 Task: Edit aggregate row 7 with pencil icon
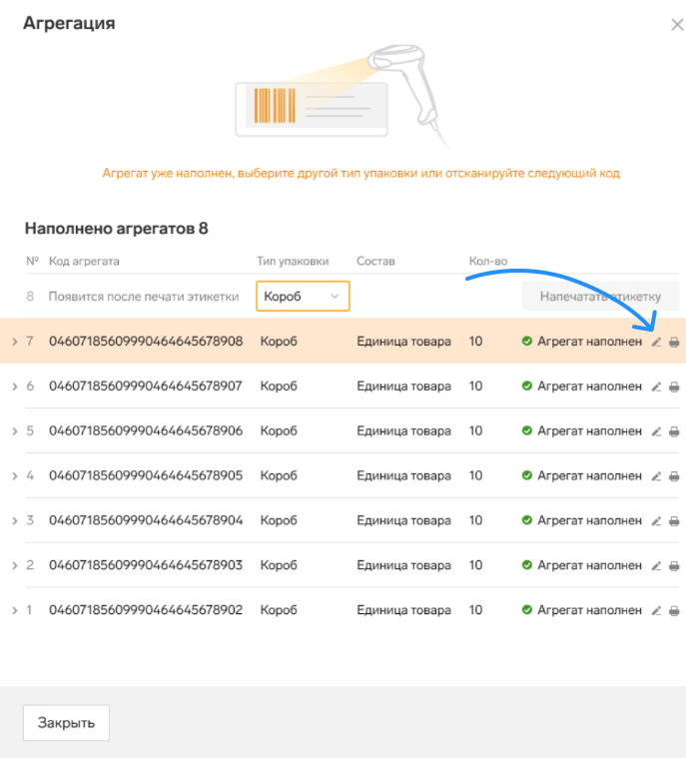click(x=656, y=343)
